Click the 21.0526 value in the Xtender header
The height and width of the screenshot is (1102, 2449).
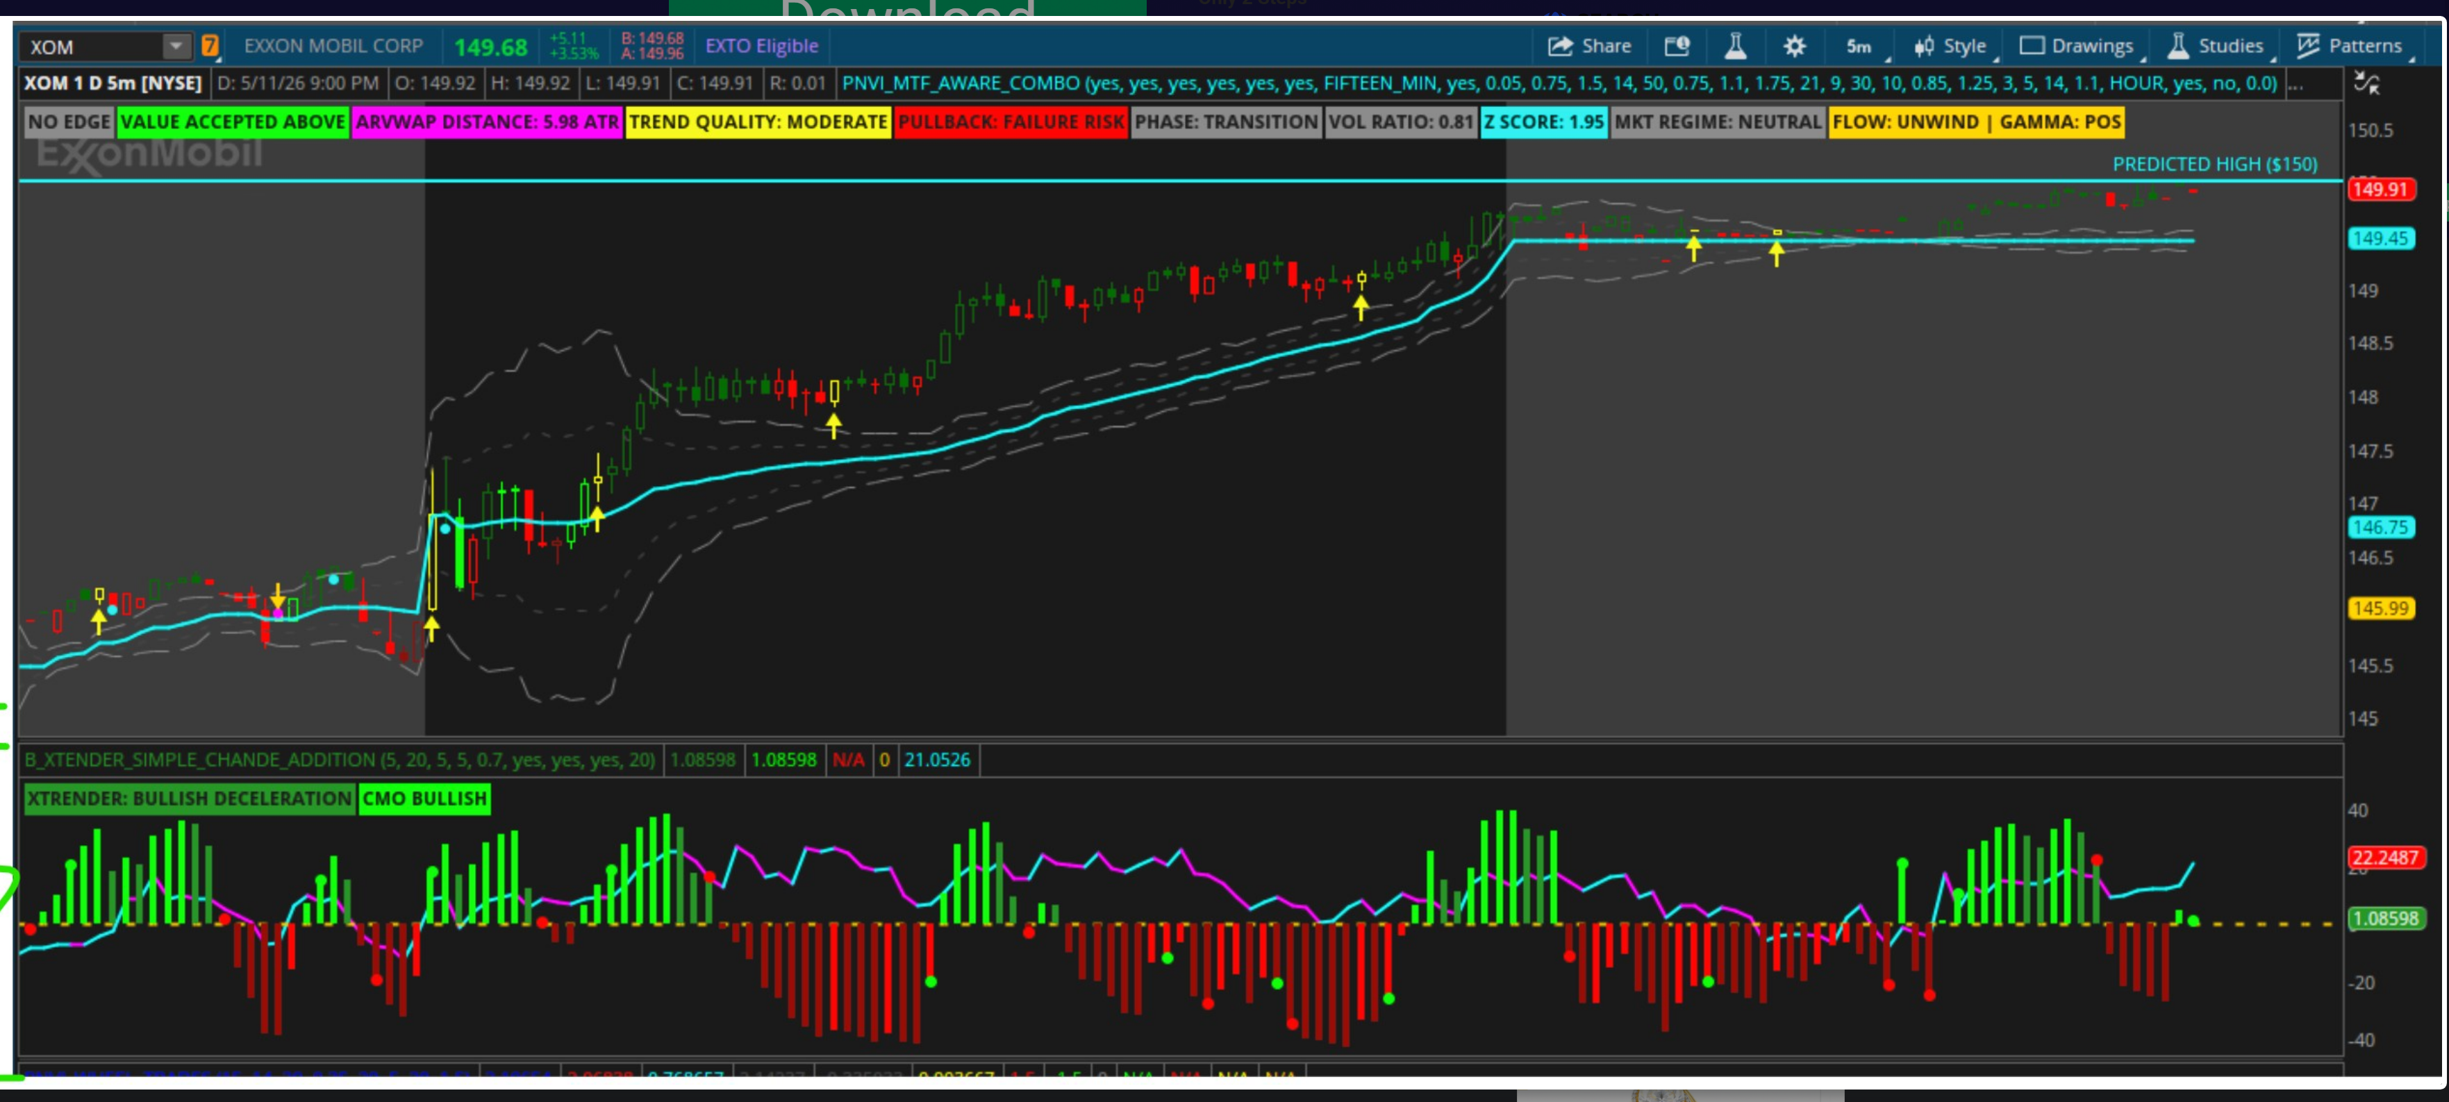click(x=938, y=760)
